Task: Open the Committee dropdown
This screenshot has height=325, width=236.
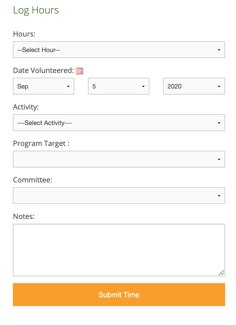Action: click(119, 196)
